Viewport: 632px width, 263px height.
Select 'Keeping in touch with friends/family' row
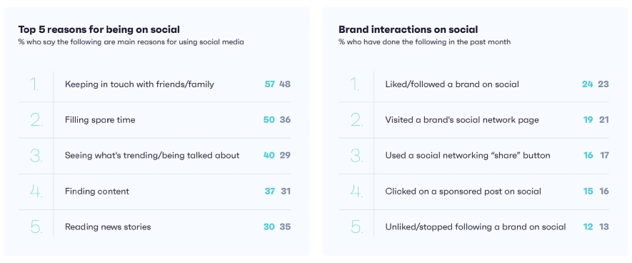[154, 84]
